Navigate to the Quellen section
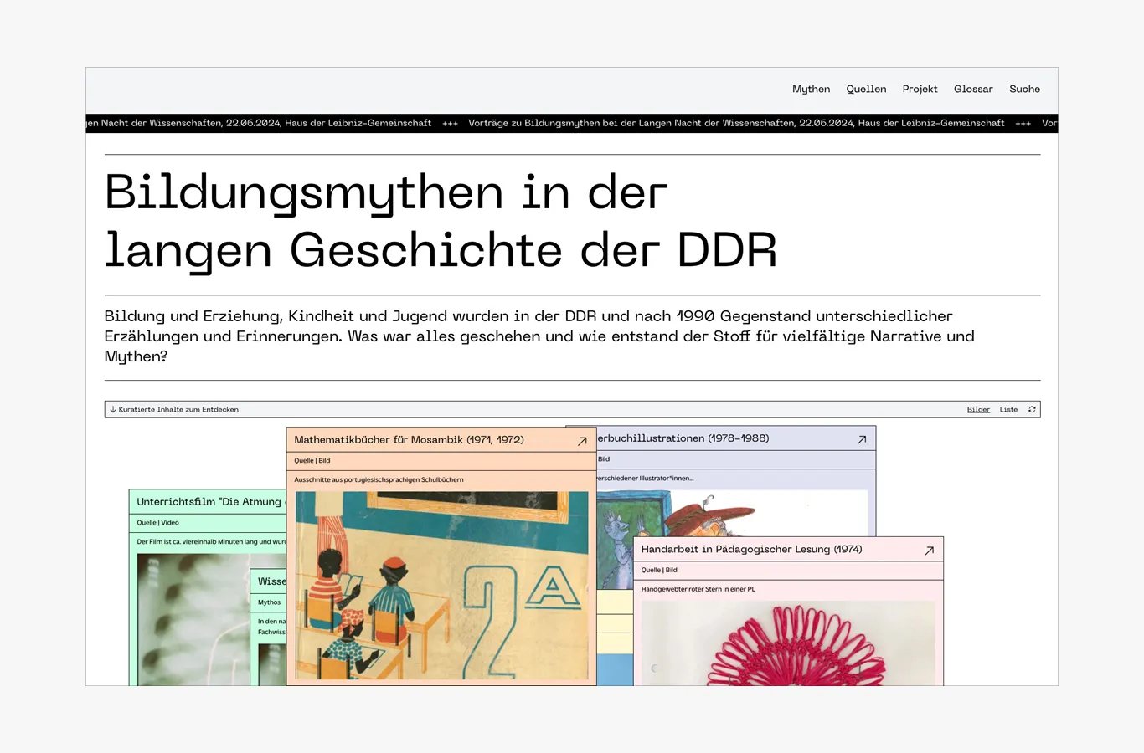 pyautogui.click(x=866, y=89)
